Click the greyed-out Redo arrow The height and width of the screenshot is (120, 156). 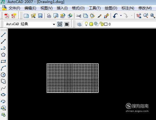coord(126,16)
